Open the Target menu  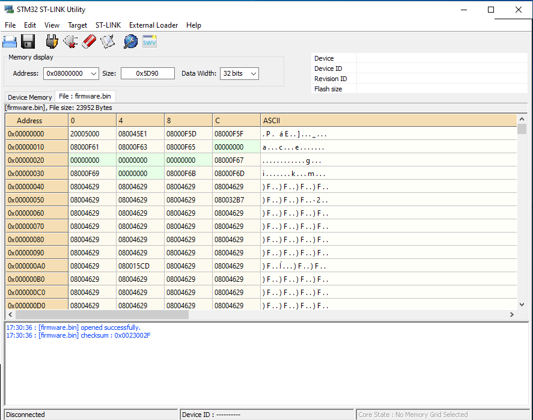(78, 25)
